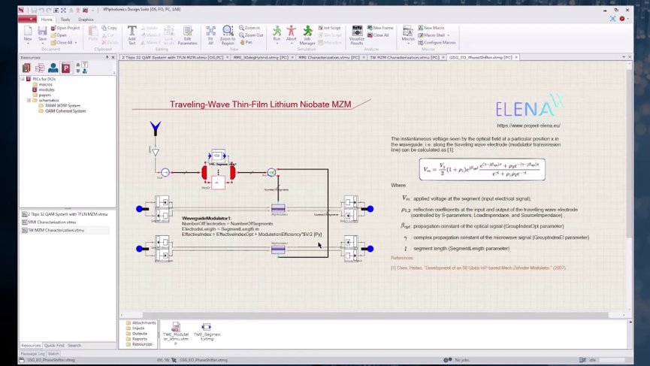This screenshot has height=366, width=650.
Task: Select the Add Text tool
Action: (132, 34)
